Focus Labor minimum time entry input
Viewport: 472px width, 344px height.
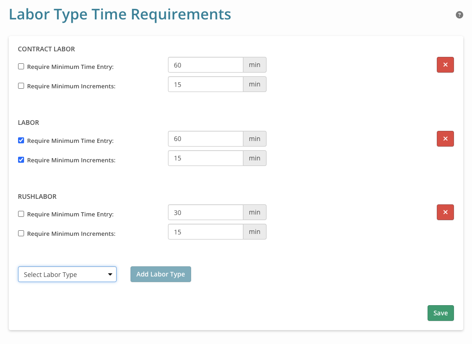205,139
